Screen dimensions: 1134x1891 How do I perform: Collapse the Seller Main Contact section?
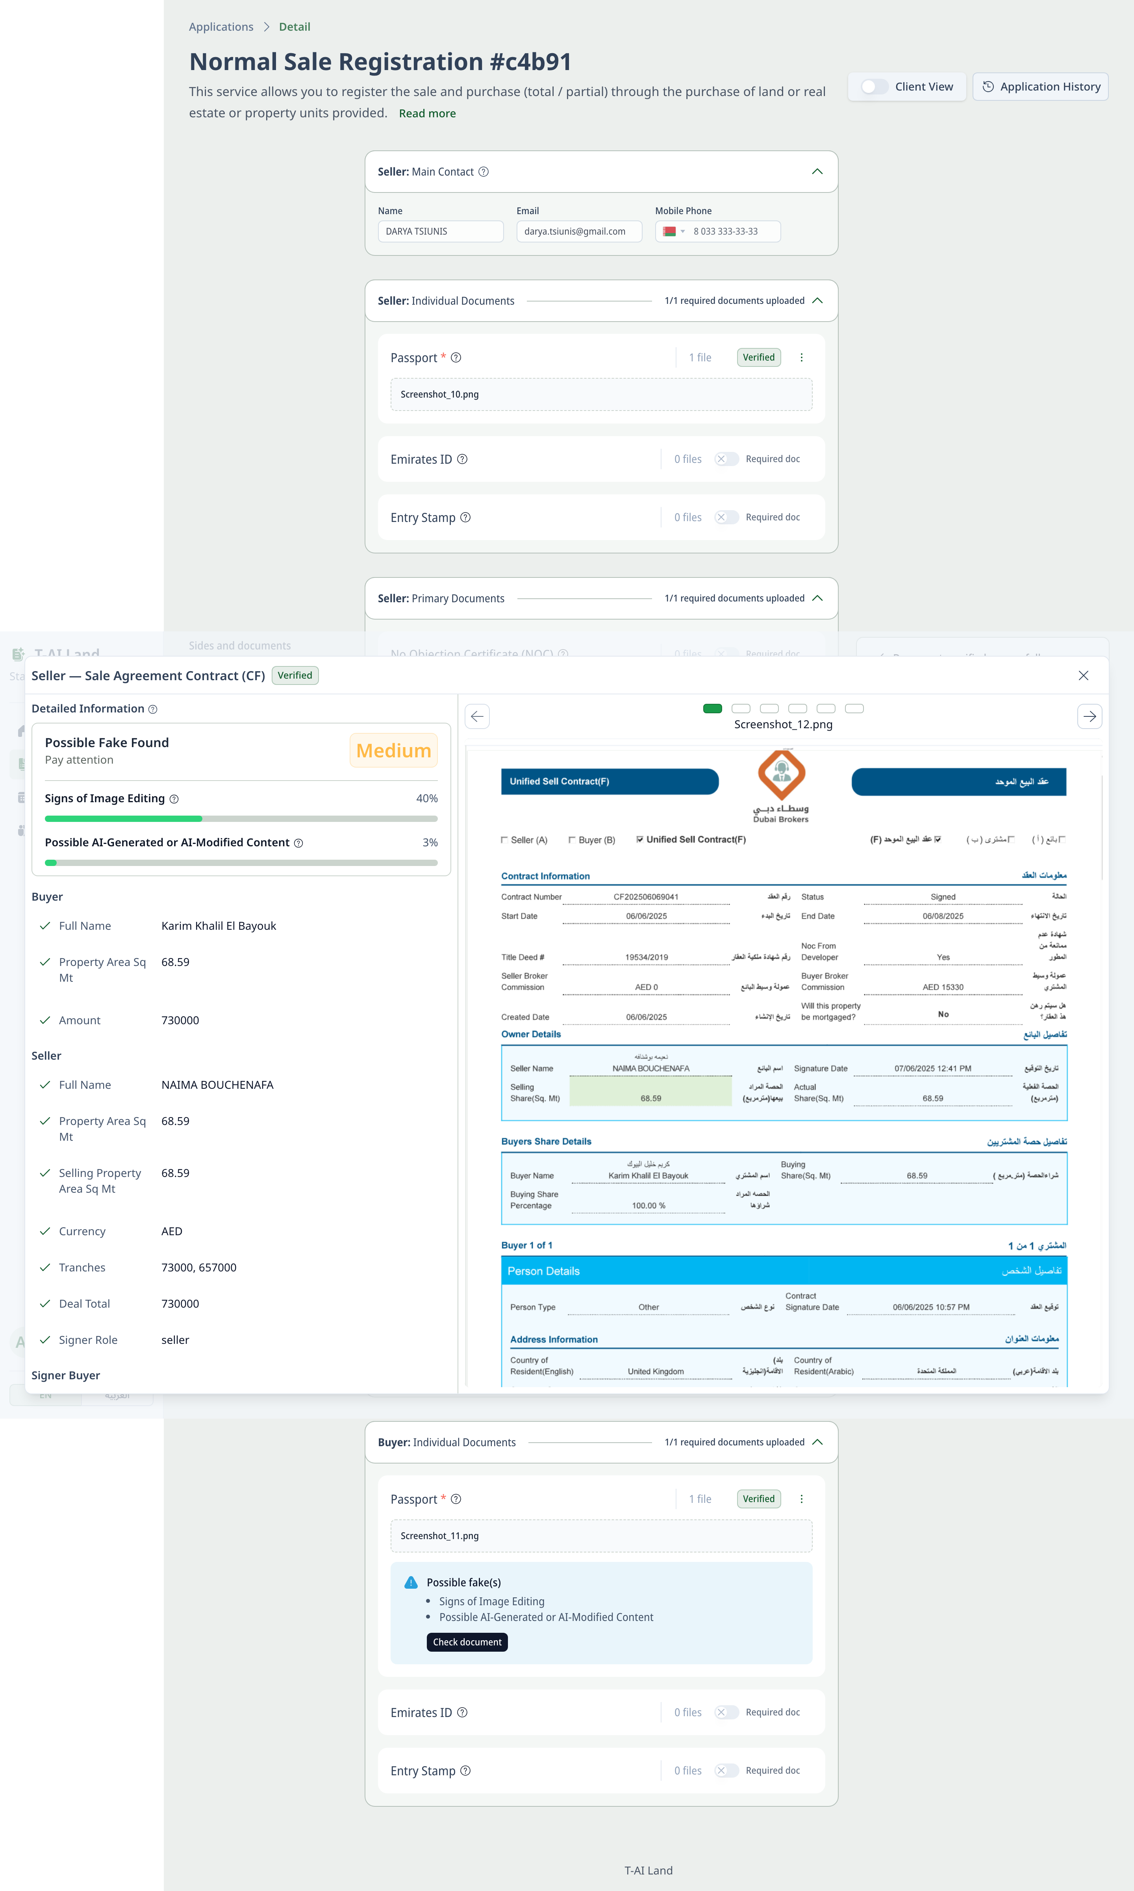pos(817,172)
